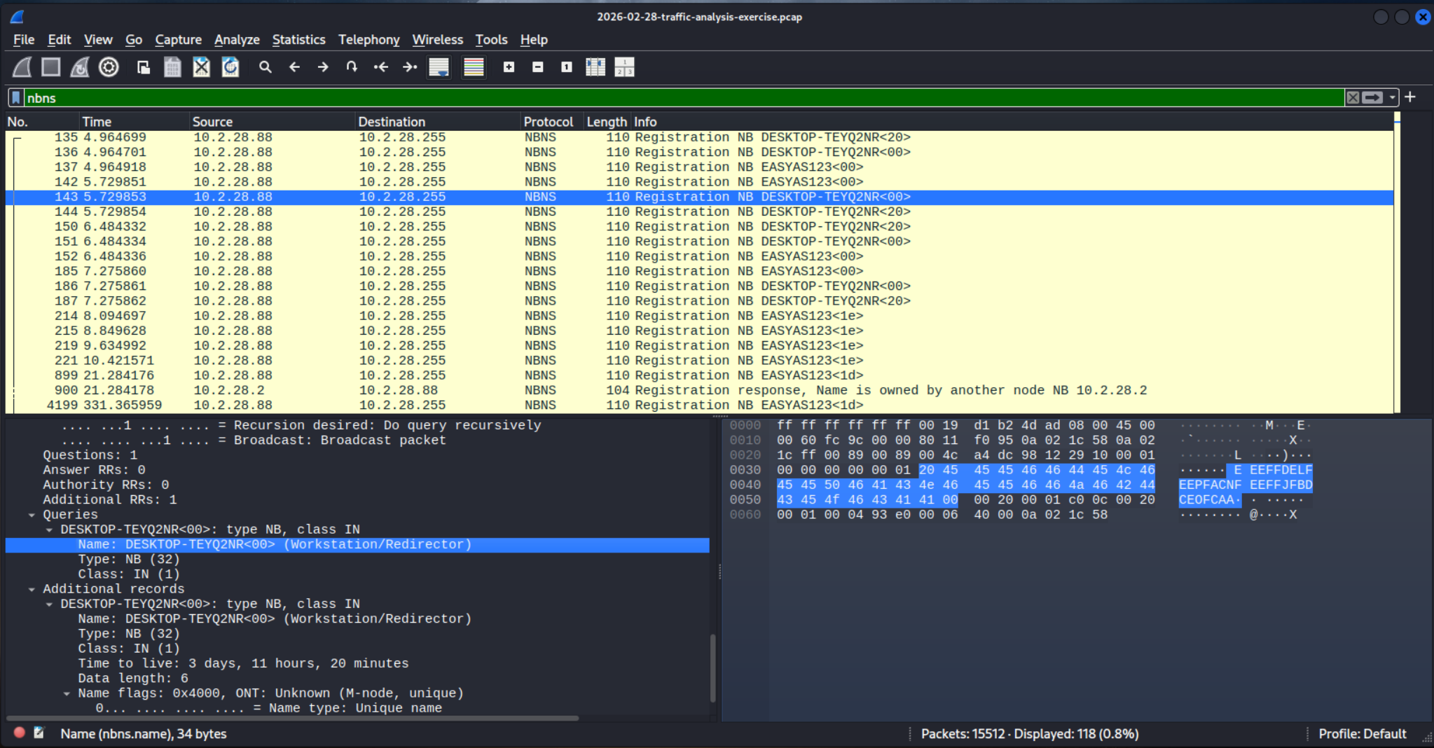Click packet details horizontal scrollbar

click(292, 718)
